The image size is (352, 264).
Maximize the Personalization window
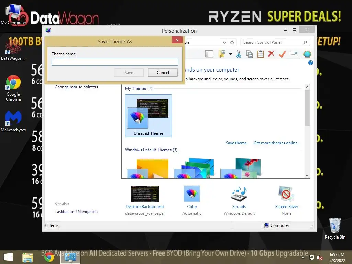tap(295, 30)
